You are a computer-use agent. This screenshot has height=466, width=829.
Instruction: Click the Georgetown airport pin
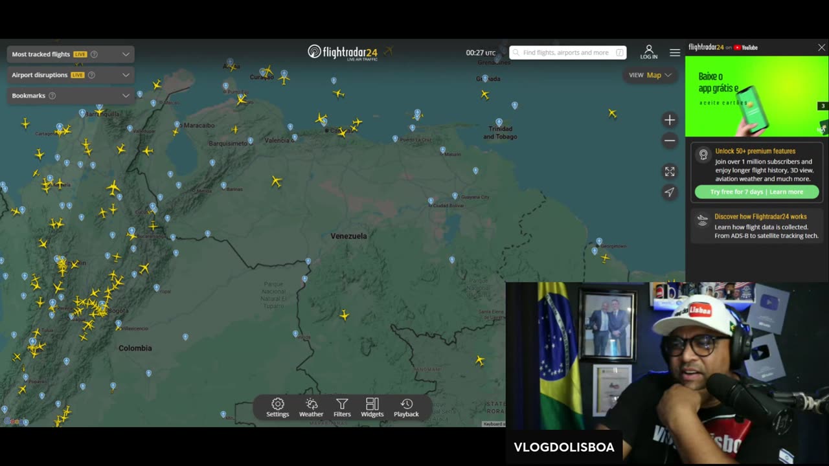(x=599, y=241)
